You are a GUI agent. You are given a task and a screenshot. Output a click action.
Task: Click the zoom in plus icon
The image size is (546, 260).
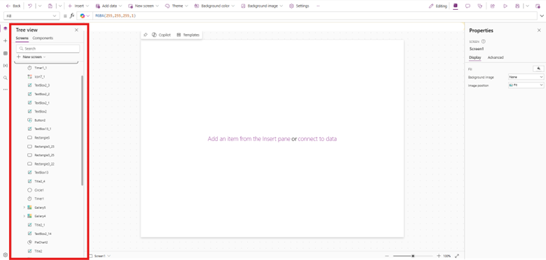coord(439,256)
